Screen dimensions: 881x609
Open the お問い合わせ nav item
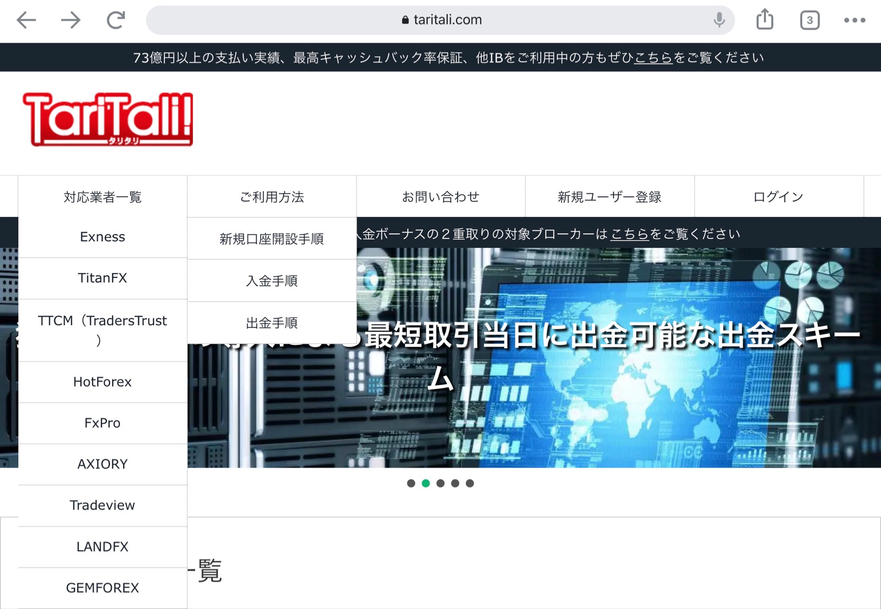(440, 197)
